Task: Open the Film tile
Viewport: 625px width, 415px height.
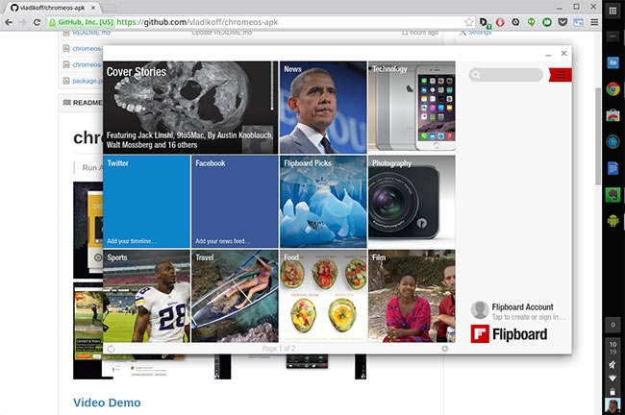Action: tap(412, 296)
